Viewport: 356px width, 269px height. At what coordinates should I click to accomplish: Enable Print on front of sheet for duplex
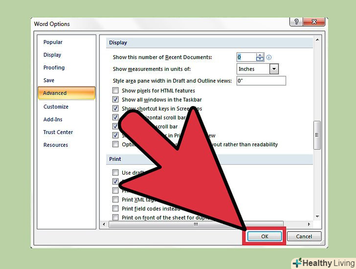(115, 218)
